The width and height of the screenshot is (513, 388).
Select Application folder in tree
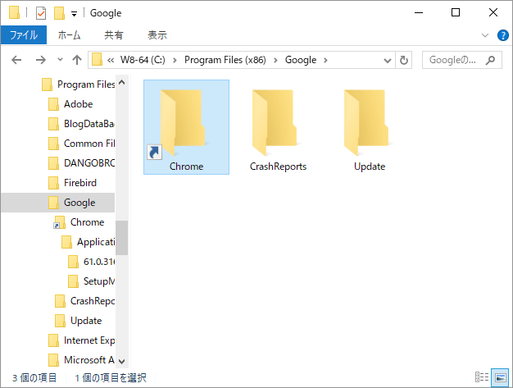point(89,242)
